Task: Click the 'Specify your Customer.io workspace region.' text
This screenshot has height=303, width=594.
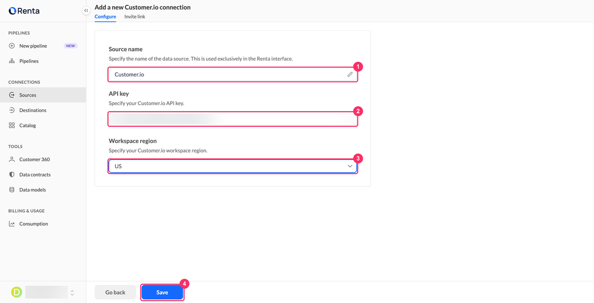Action: coord(158,150)
